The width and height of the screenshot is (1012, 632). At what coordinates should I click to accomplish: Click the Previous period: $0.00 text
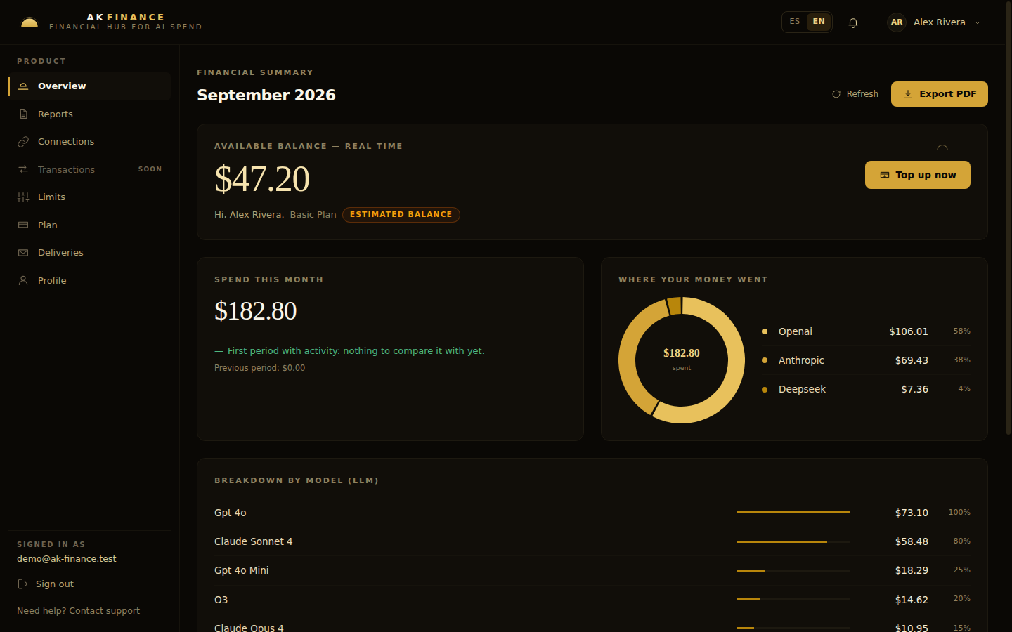260,368
